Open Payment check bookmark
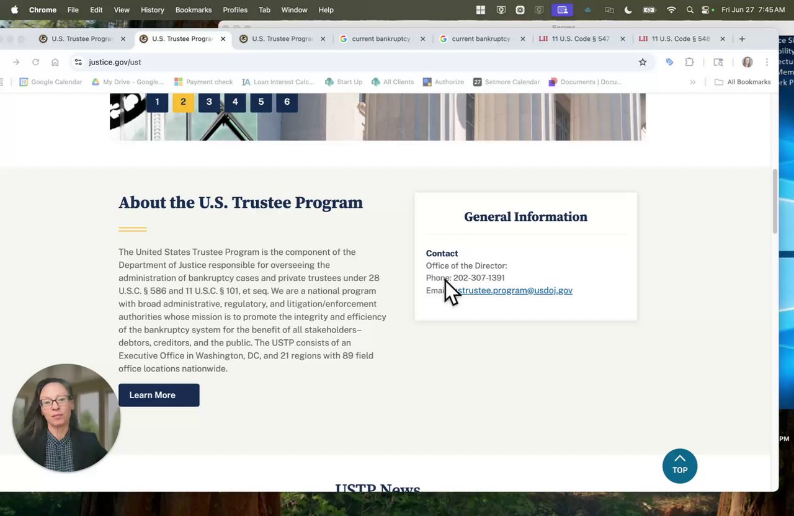The width and height of the screenshot is (794, 516). coord(203,82)
